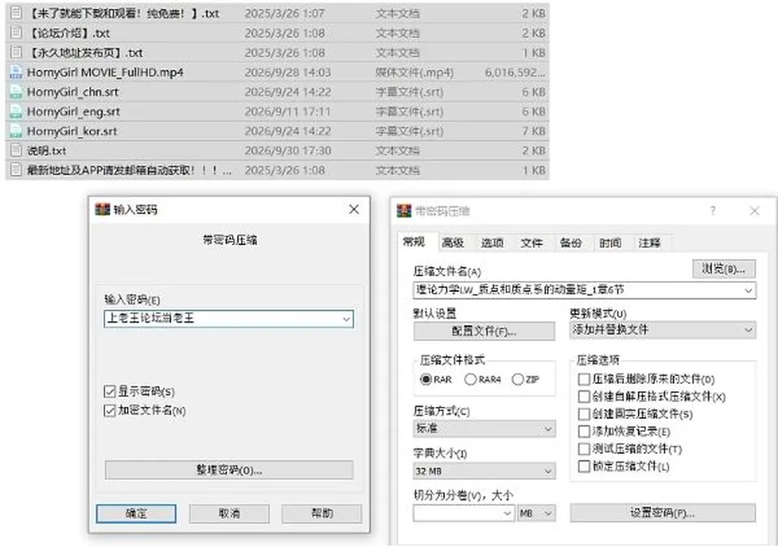Expand the 压缩文件名(A) dropdown arrow

pos(748,290)
